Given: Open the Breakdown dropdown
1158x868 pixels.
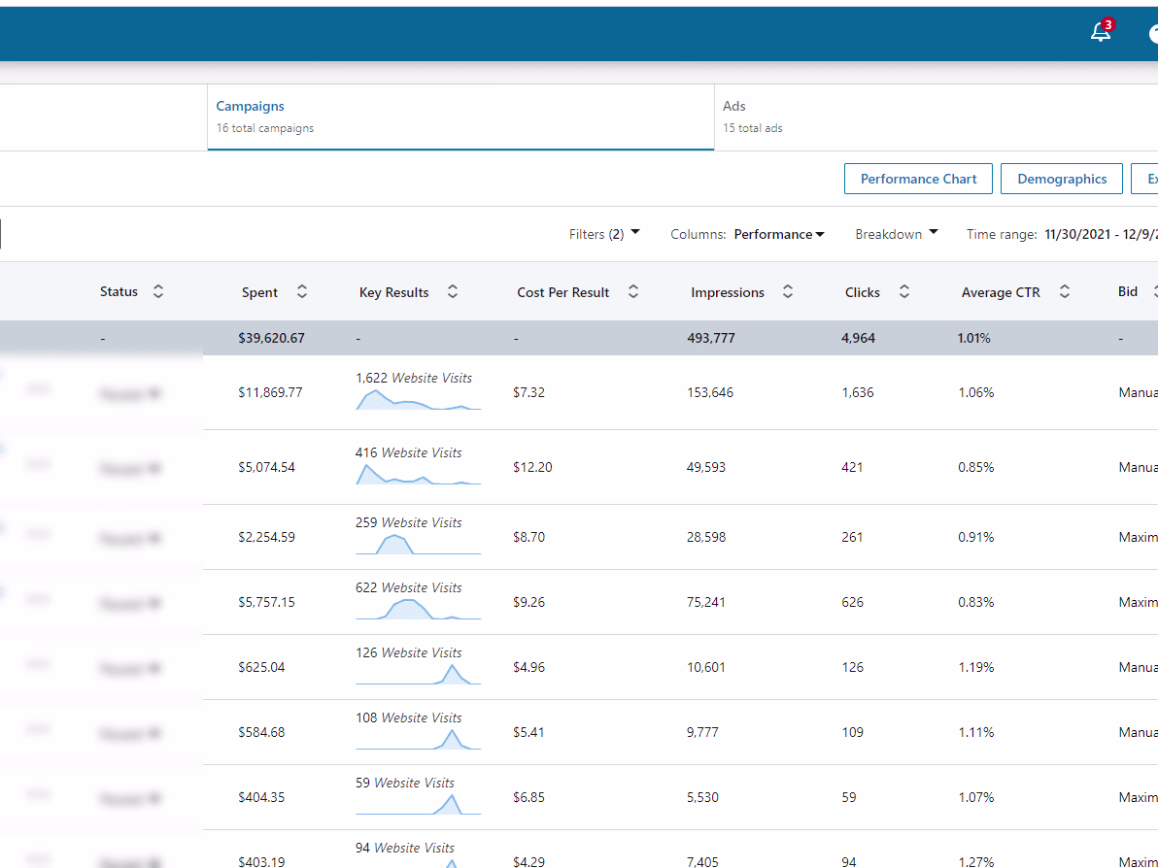Looking at the screenshot, I should click(896, 234).
